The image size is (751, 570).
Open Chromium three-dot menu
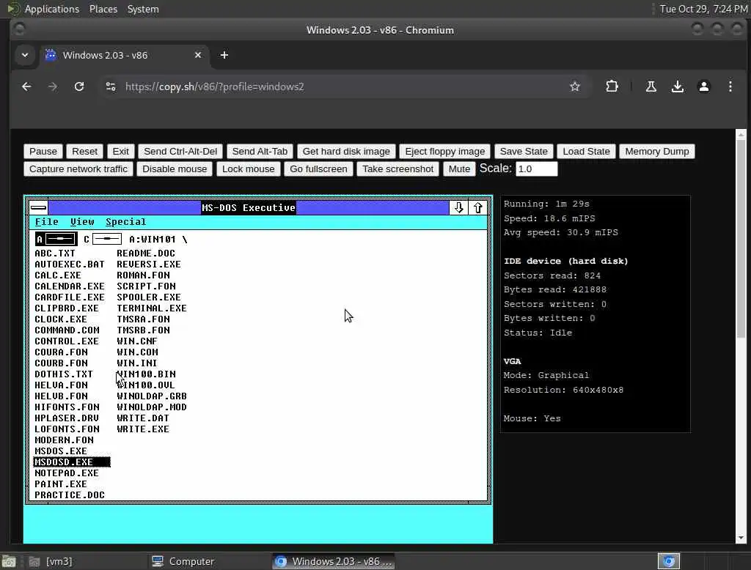[730, 86]
